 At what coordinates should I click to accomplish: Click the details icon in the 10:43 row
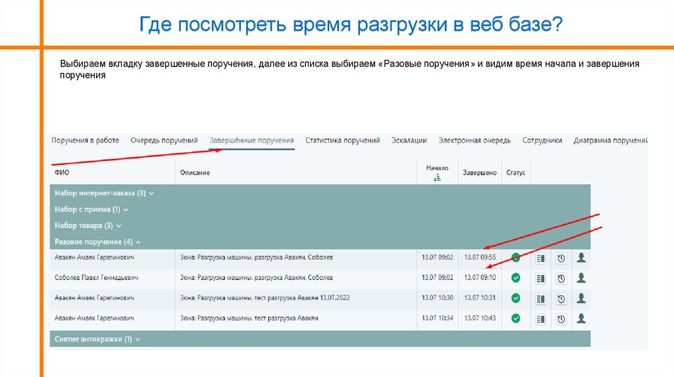[541, 319]
